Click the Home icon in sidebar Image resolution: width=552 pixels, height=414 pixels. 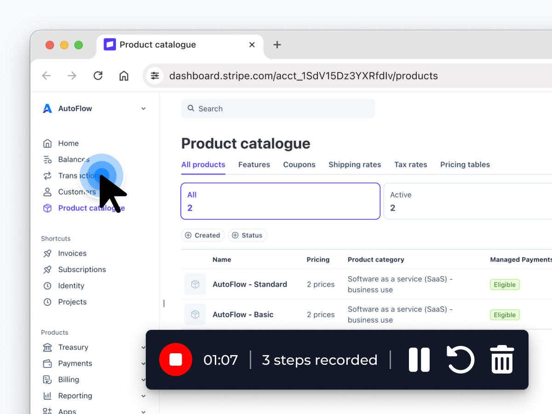click(x=47, y=144)
